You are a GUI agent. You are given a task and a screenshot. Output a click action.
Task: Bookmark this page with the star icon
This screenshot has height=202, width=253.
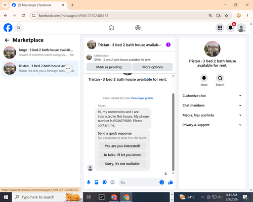coord(226,16)
